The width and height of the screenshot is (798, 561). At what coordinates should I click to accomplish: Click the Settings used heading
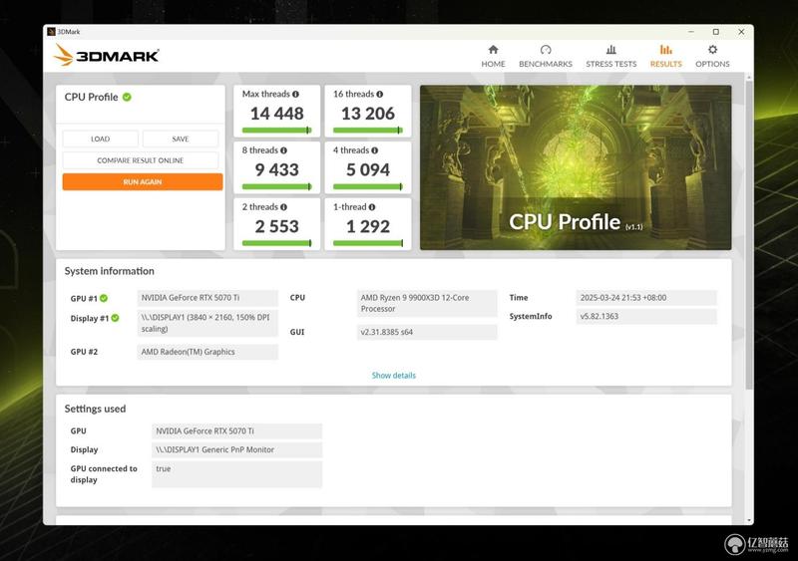pyautogui.click(x=95, y=409)
